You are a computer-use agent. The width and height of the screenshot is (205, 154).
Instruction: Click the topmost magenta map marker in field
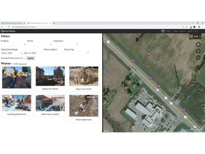coord(149,54)
